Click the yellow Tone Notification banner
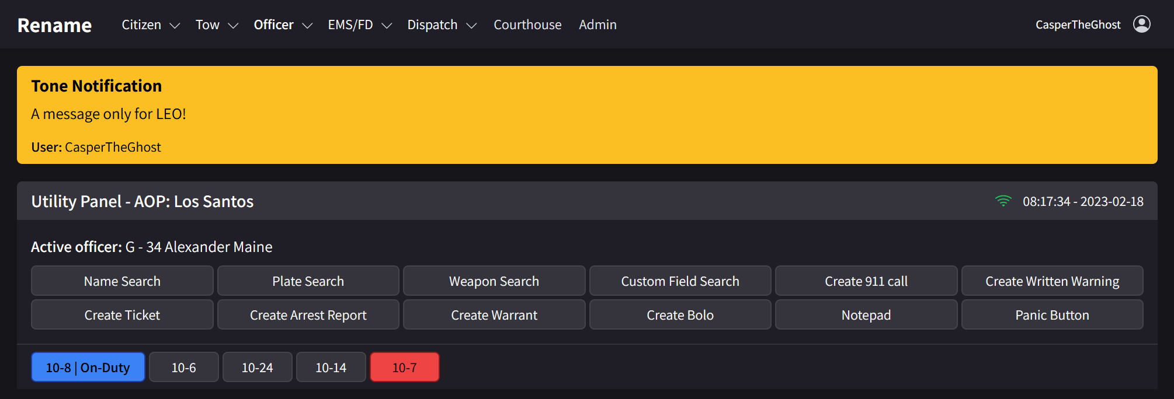 (x=586, y=115)
